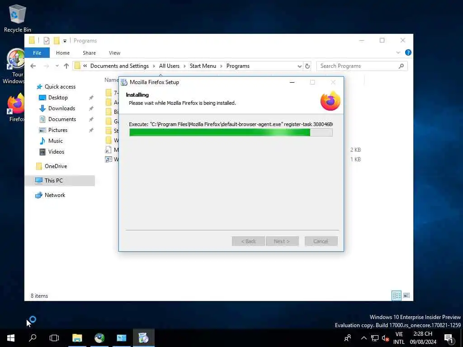The width and height of the screenshot is (463, 347).
Task: Click the Explorer Back arrow
Action: tap(33, 66)
